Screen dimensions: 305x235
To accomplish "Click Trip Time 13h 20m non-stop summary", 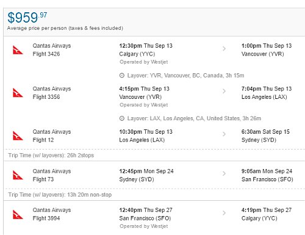I will tap(60, 195).
